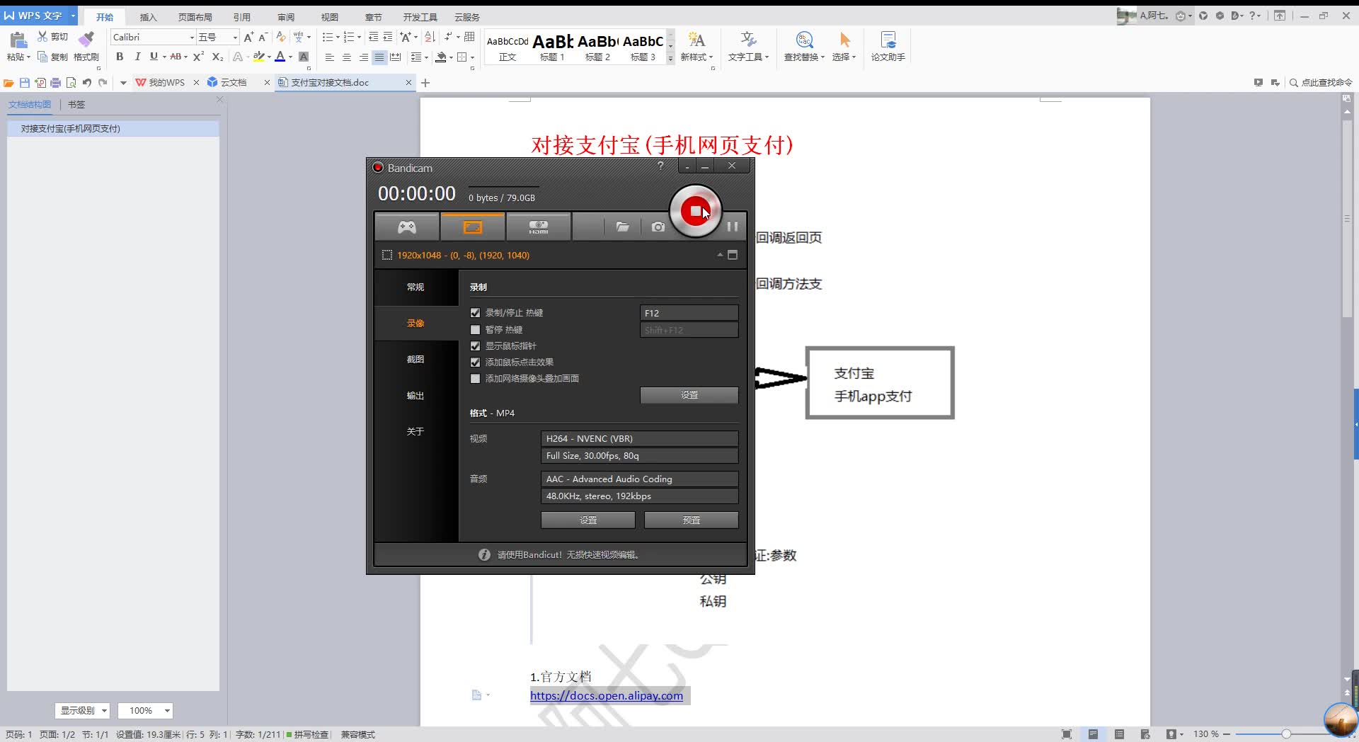The image size is (1359, 742).
Task: Open the 插入 ribbon tab
Action: pyautogui.click(x=148, y=17)
